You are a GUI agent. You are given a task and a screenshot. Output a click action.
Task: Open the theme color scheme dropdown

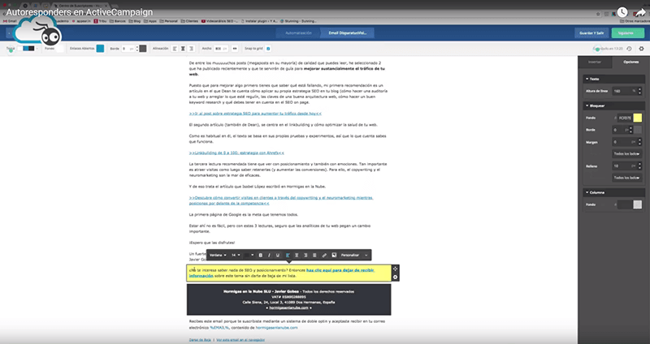click(28, 49)
